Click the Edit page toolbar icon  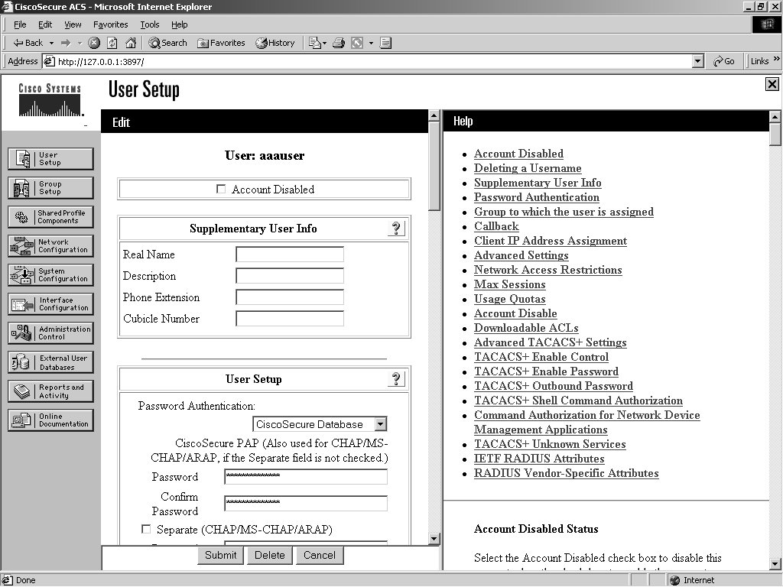pyautogui.click(x=357, y=43)
